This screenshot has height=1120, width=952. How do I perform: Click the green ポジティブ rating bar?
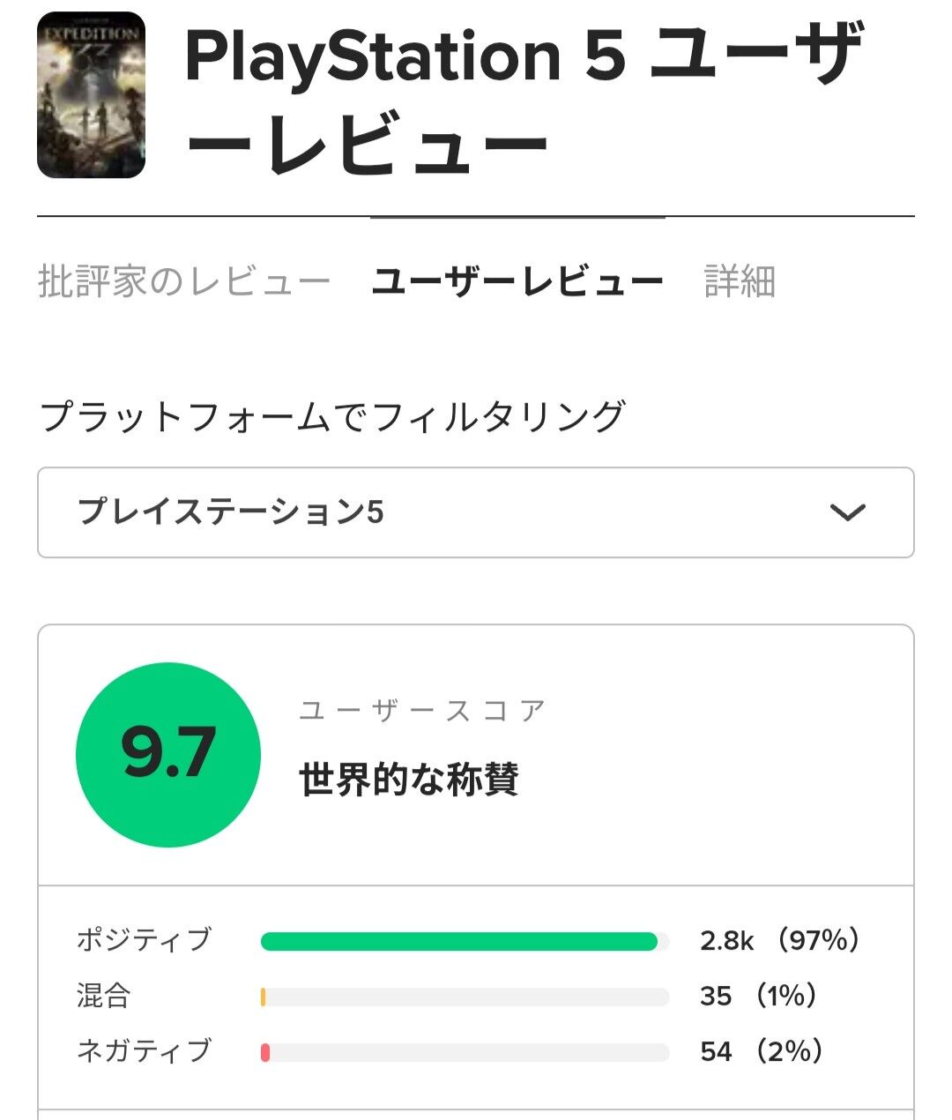(x=458, y=942)
